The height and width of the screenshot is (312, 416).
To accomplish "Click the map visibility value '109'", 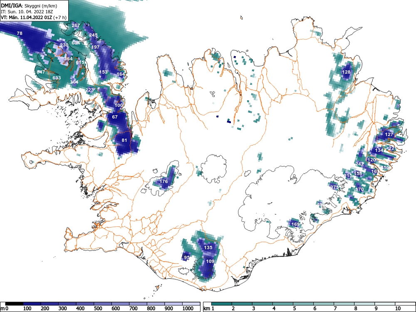I will click(210, 261).
